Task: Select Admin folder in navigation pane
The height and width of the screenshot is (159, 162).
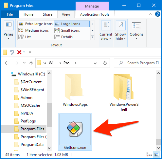Action: pos(24,98)
